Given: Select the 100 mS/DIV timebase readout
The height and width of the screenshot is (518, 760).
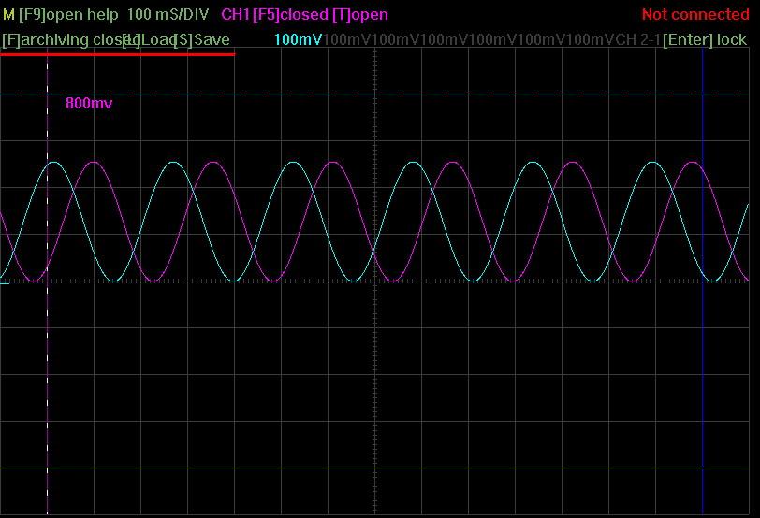Looking at the screenshot, I should pos(168,15).
